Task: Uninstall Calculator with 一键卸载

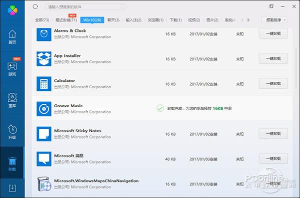Action: point(273,84)
